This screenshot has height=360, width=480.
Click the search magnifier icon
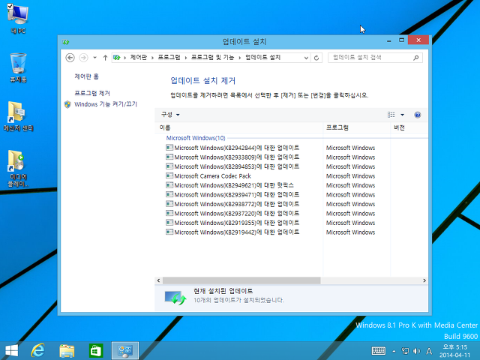click(x=415, y=58)
